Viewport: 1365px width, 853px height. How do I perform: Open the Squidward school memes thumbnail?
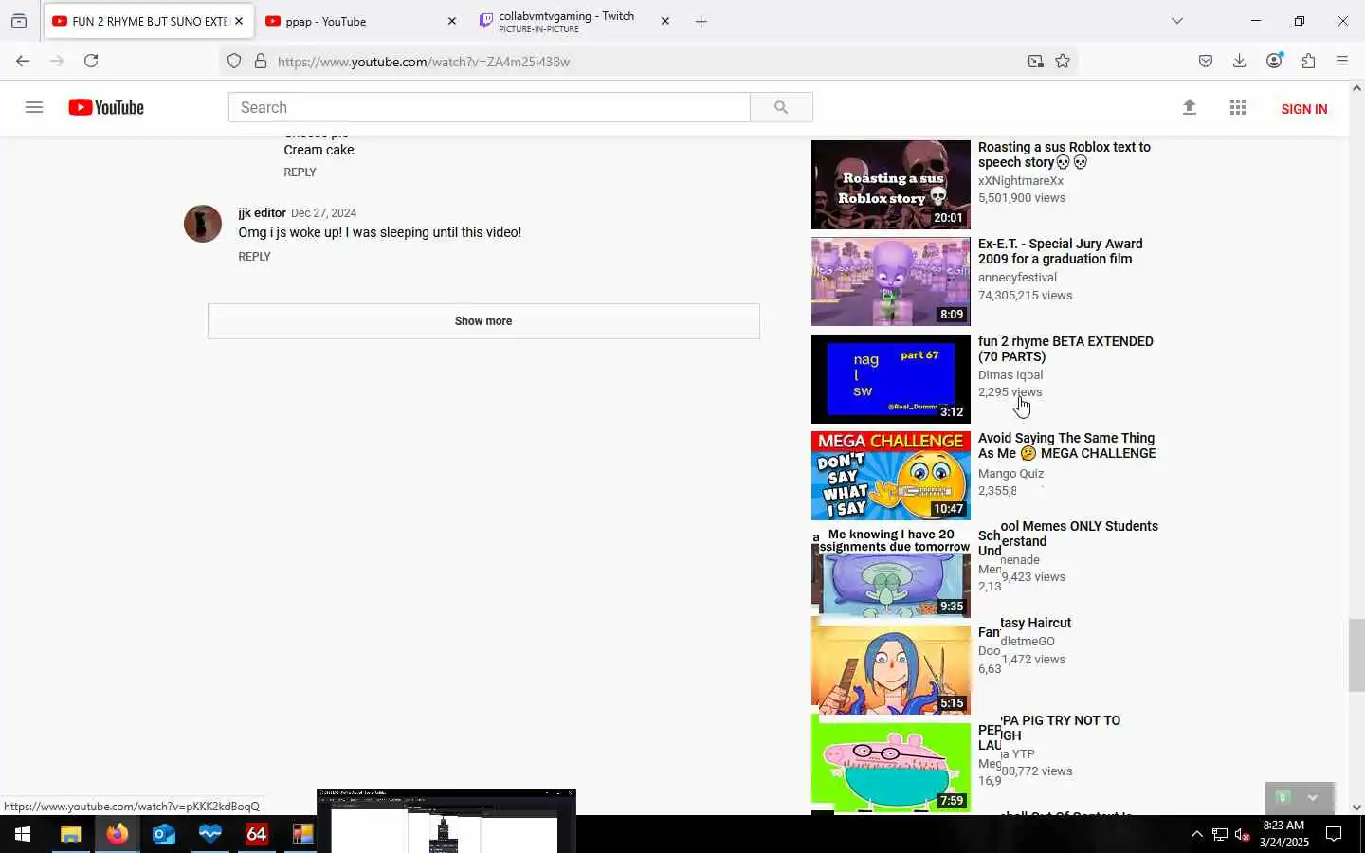(891, 573)
